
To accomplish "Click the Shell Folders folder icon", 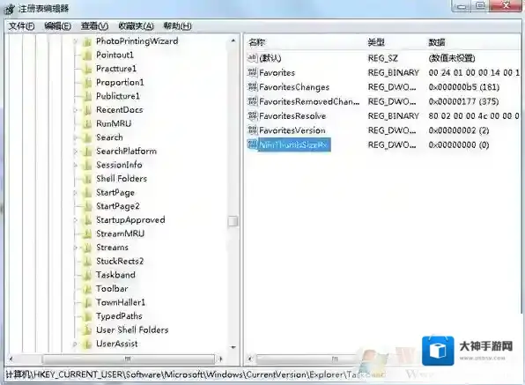I will pyautogui.click(x=87, y=179).
